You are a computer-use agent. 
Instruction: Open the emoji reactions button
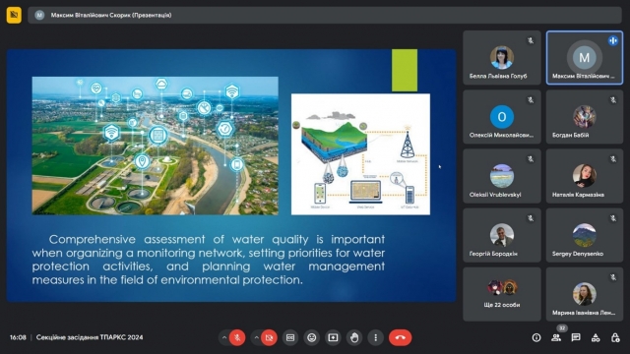click(311, 337)
